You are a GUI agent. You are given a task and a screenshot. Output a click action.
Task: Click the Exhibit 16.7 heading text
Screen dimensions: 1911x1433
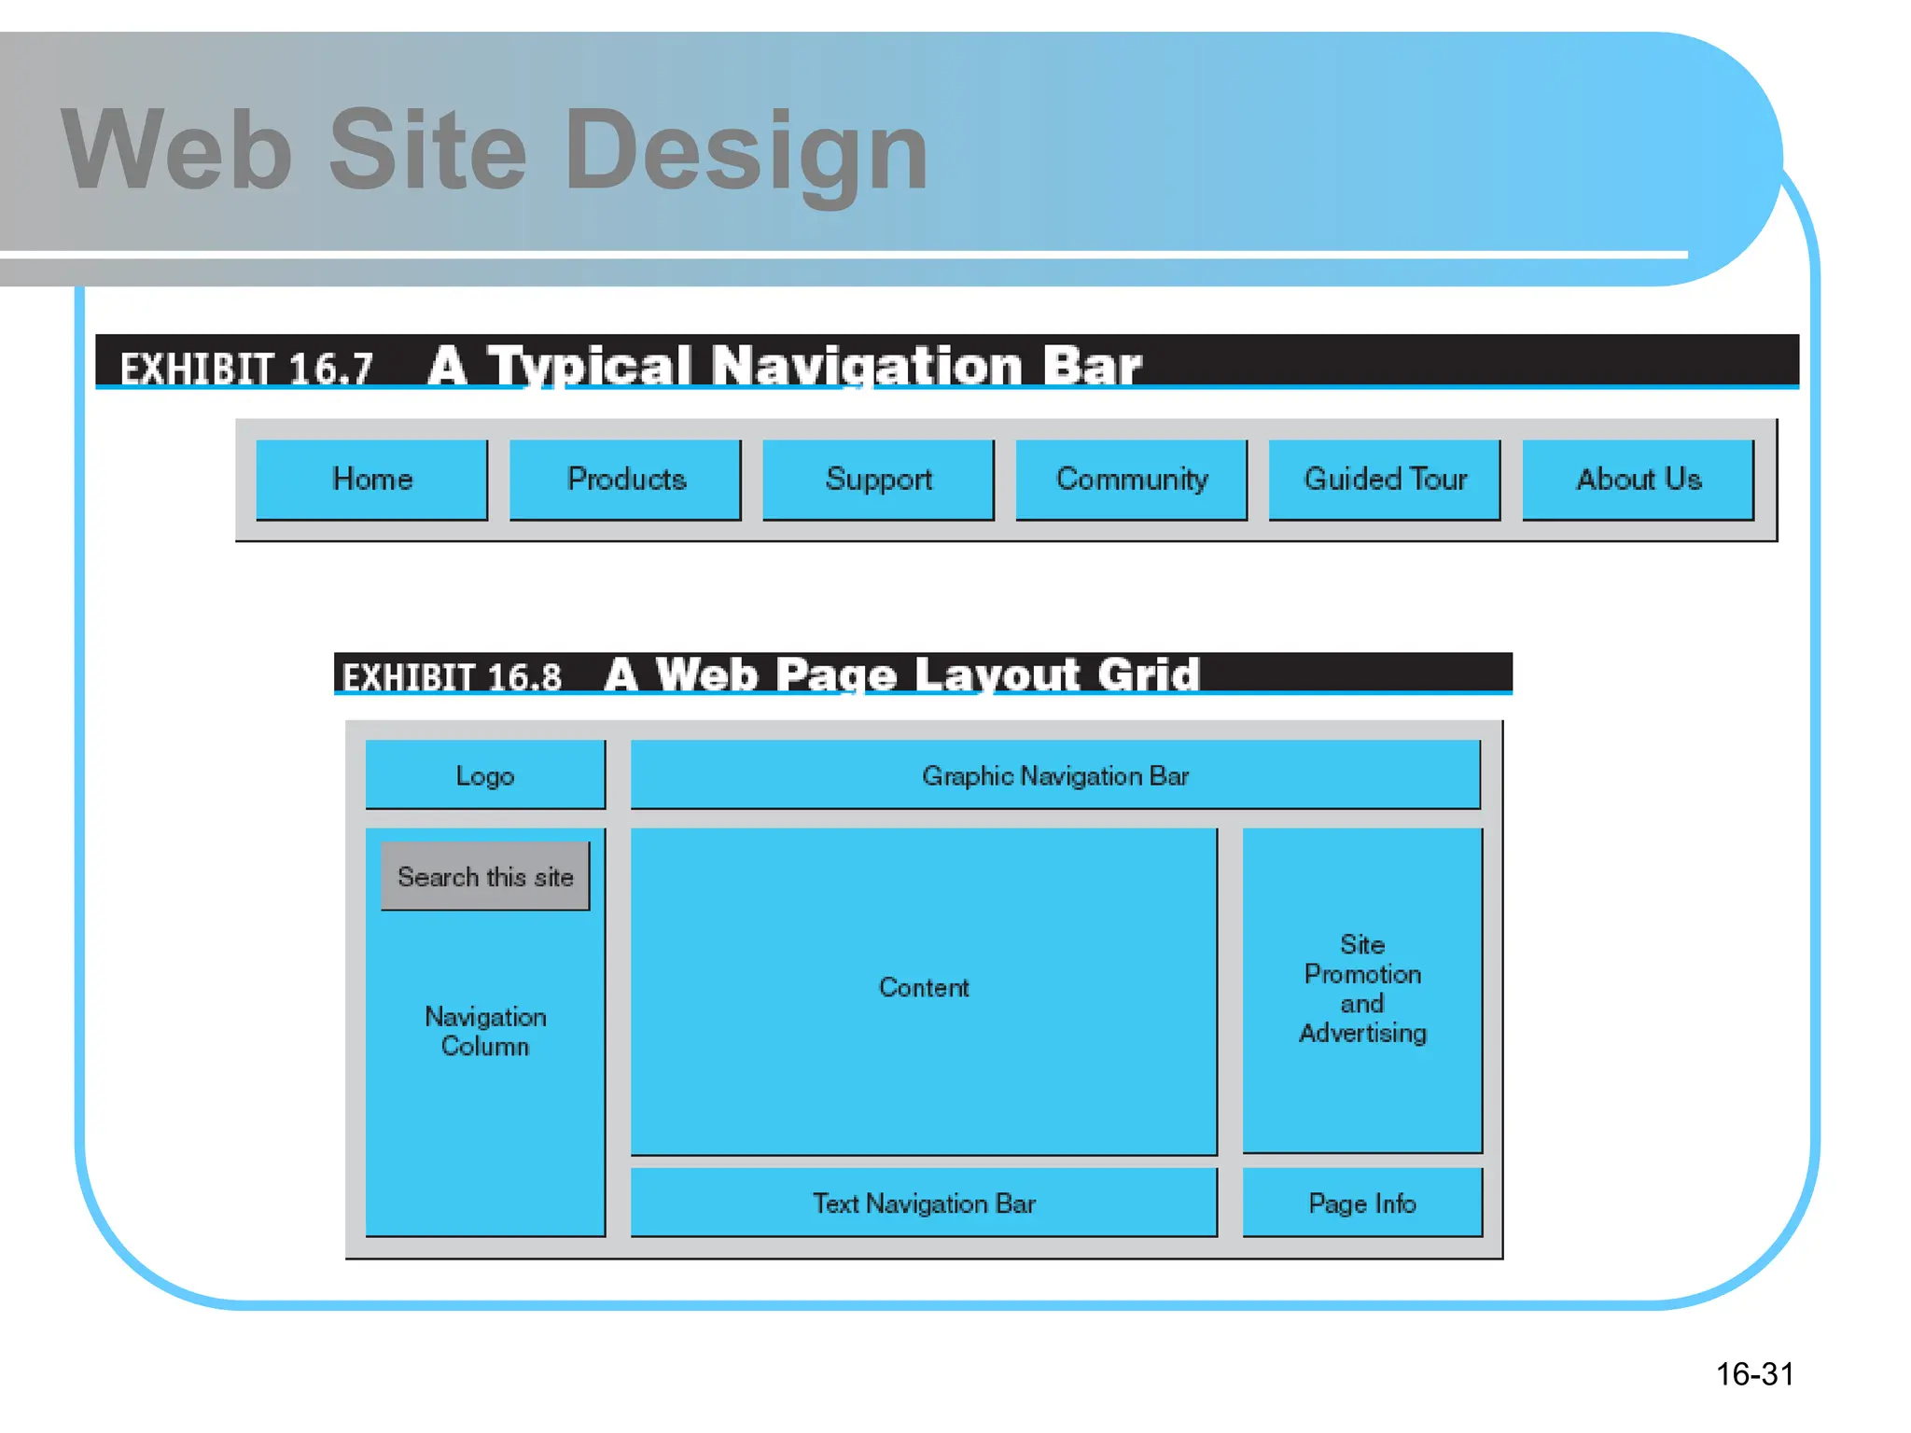tap(631, 365)
